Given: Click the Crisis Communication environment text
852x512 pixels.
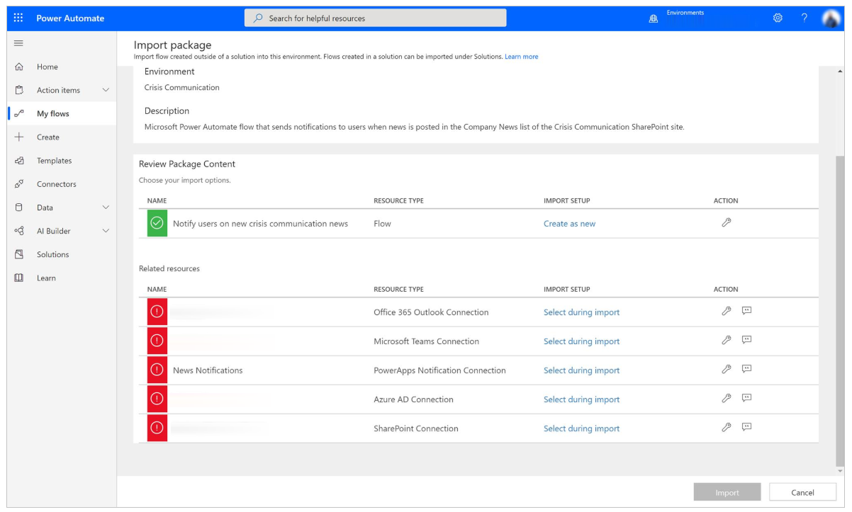Looking at the screenshot, I should (182, 88).
